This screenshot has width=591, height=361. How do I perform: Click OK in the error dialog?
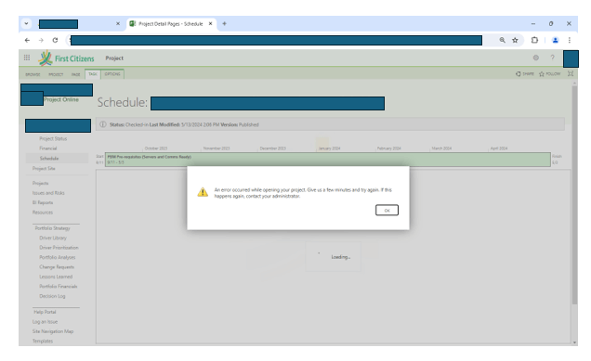click(x=387, y=210)
